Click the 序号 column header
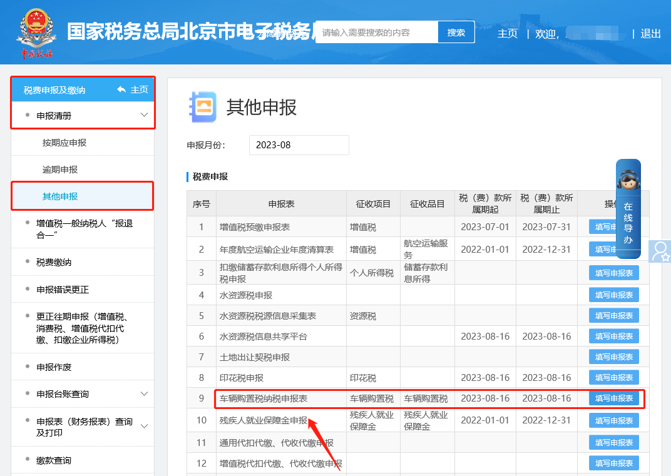The height and width of the screenshot is (476, 671). [x=201, y=204]
